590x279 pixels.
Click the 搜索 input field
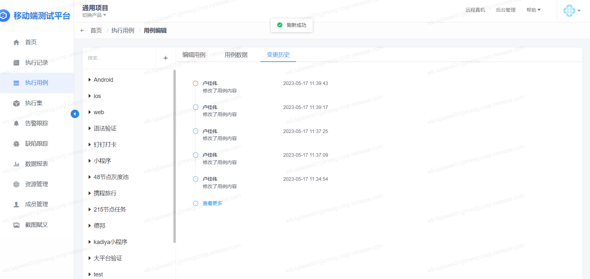tap(119, 58)
